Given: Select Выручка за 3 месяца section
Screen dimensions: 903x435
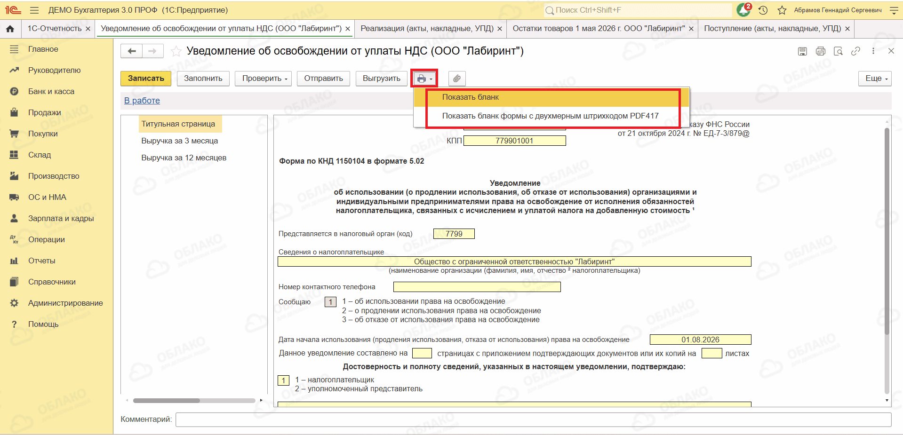Looking at the screenshot, I should click(180, 141).
